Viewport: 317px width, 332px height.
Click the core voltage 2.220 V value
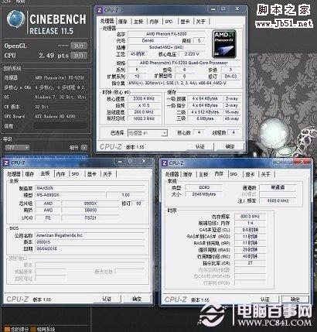(x=192, y=54)
